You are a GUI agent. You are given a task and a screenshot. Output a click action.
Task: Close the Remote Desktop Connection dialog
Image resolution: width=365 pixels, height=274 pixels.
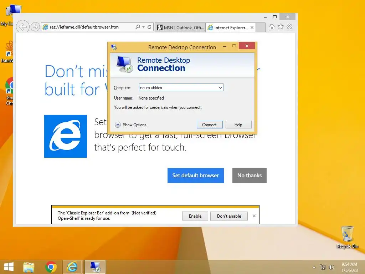[x=247, y=46]
